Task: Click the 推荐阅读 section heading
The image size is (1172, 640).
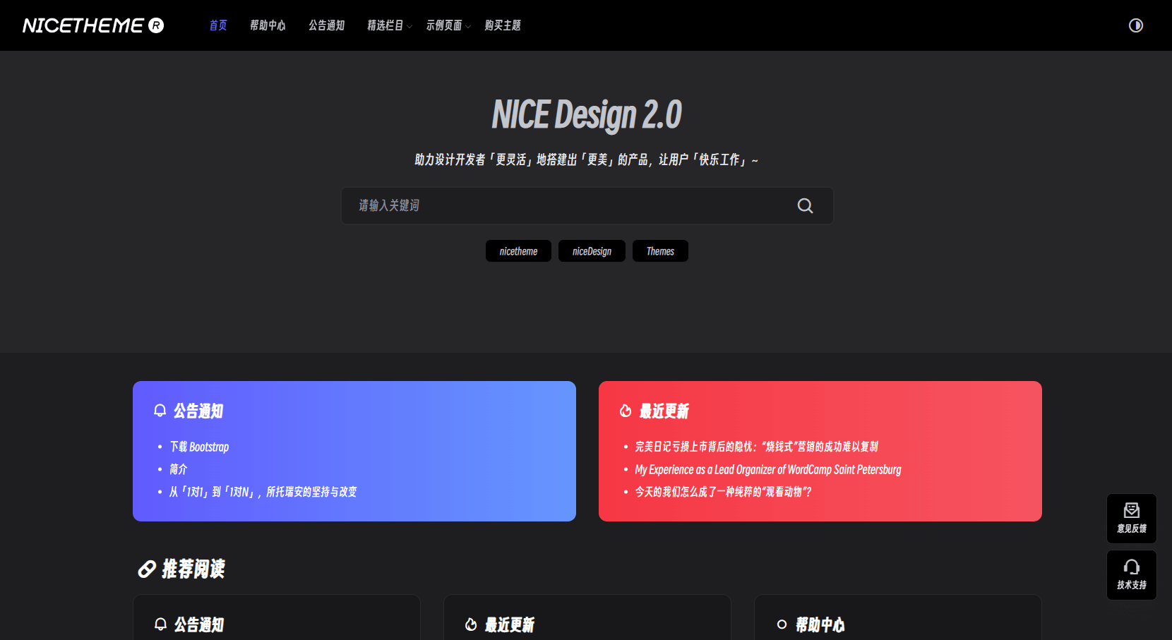Action: pyautogui.click(x=193, y=569)
